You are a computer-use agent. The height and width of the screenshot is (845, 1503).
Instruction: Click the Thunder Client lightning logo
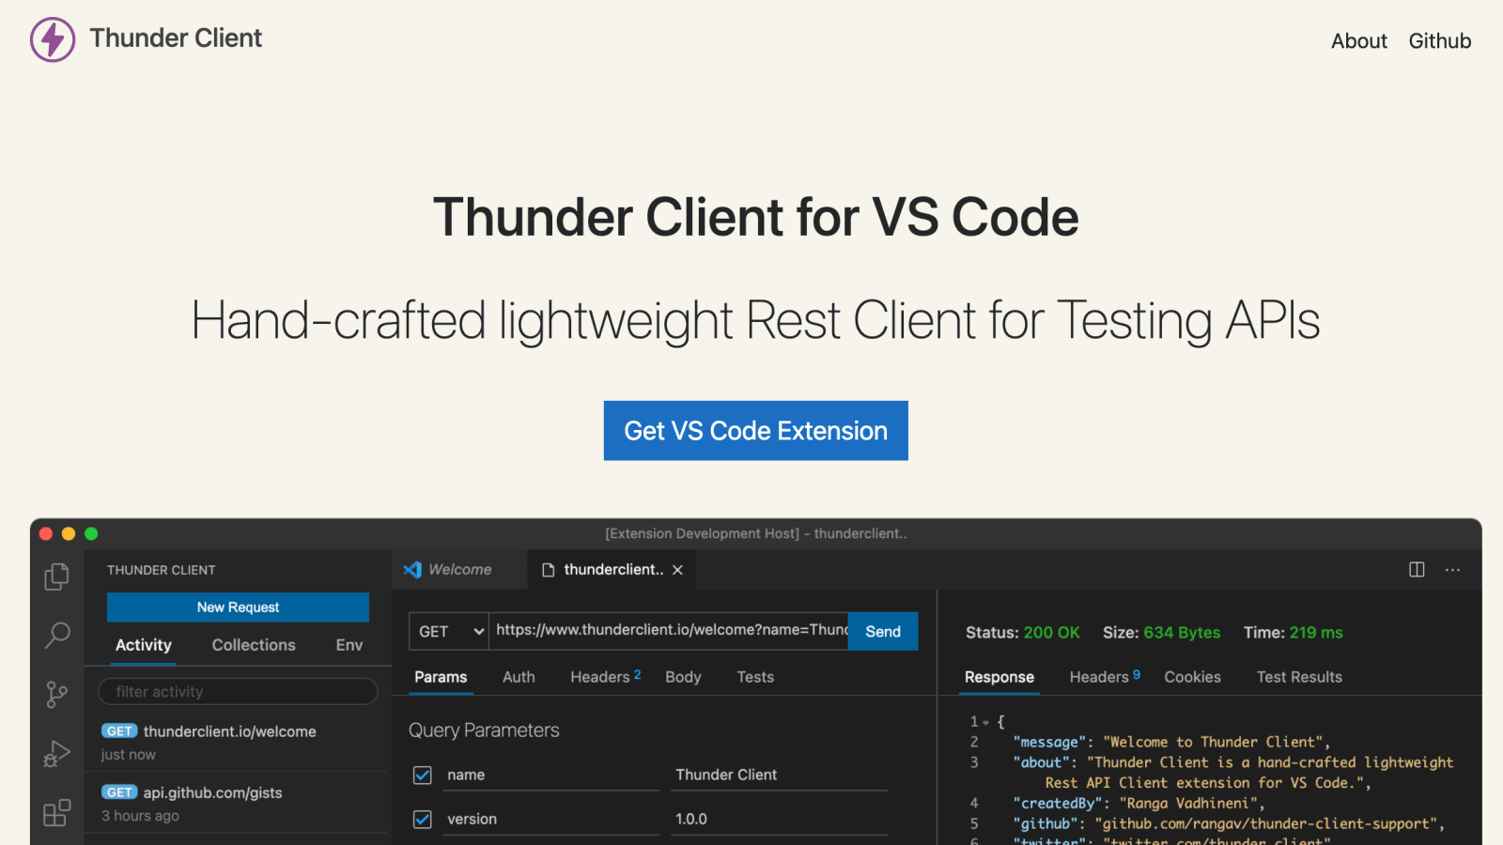tap(53, 39)
